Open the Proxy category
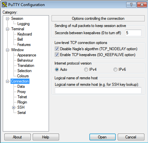The image size is (148, 143). coord(22,92)
